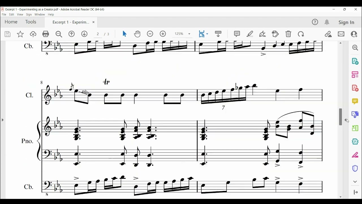Open the Edit menu
This screenshot has width=362, height=204.
12,14
